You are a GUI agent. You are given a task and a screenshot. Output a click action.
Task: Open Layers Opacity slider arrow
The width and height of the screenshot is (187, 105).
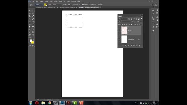point(141,22)
